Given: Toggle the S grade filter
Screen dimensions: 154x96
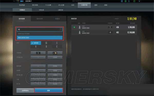Looking at the screenshot, I should click(57, 43).
